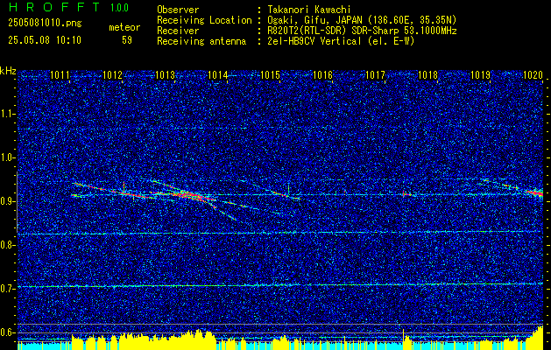Select the filename 2505081010.png
Image resolution: width=551 pixels, height=350 pixels.
pos(45,24)
